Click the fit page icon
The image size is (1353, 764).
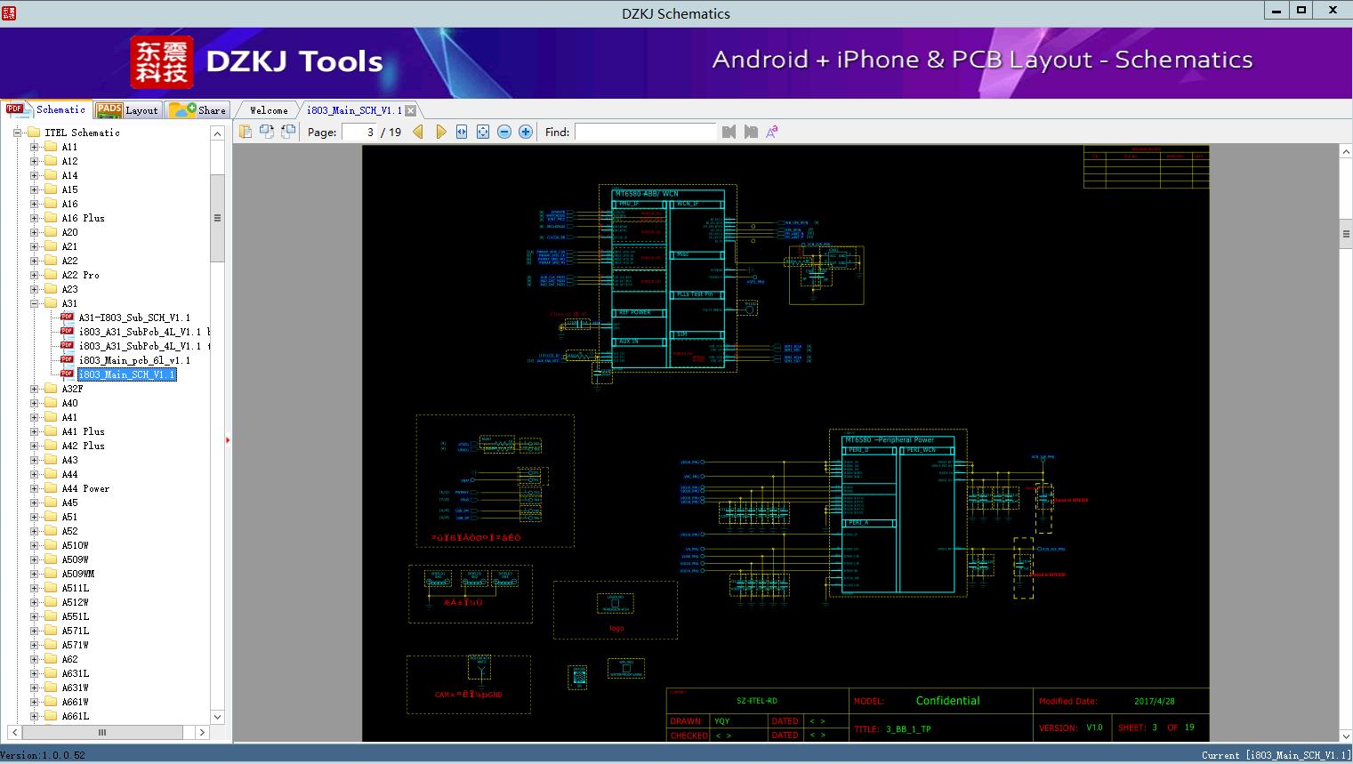[483, 132]
